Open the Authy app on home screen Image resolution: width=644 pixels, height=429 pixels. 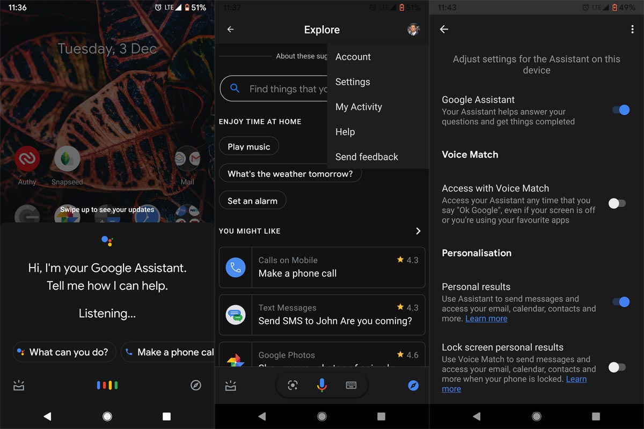pyautogui.click(x=27, y=159)
